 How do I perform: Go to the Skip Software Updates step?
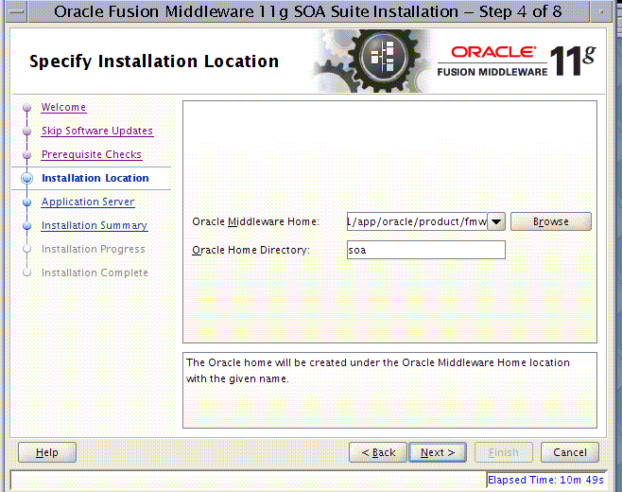coord(97,131)
